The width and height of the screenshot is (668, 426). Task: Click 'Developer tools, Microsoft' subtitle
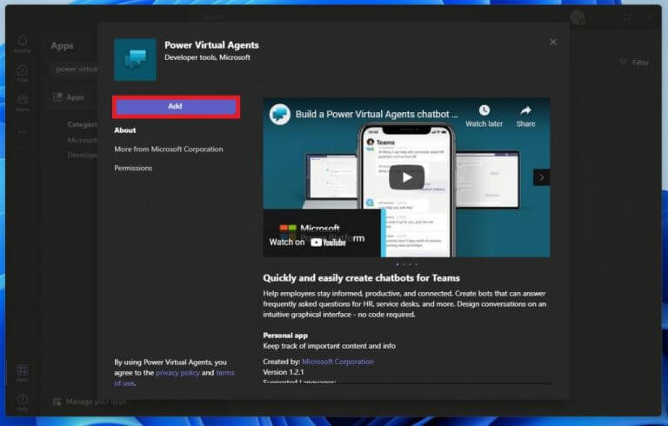[x=207, y=57]
